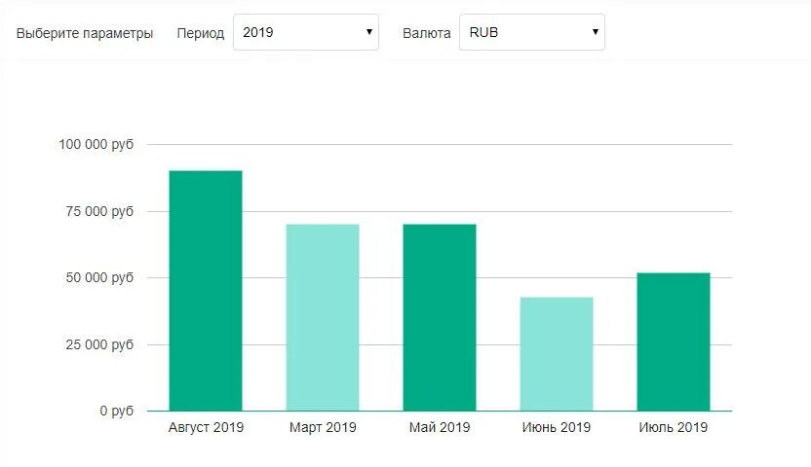This screenshot has width=811, height=467.
Task: Click the 'Август 2019' axis label
Action: [206, 427]
